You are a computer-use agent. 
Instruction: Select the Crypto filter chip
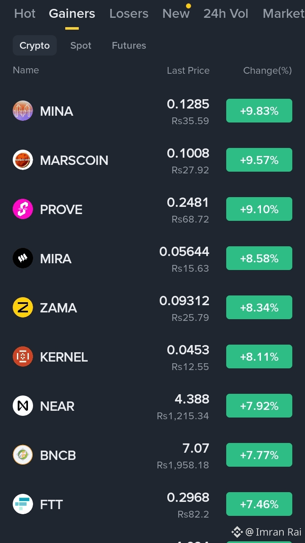[x=35, y=45]
